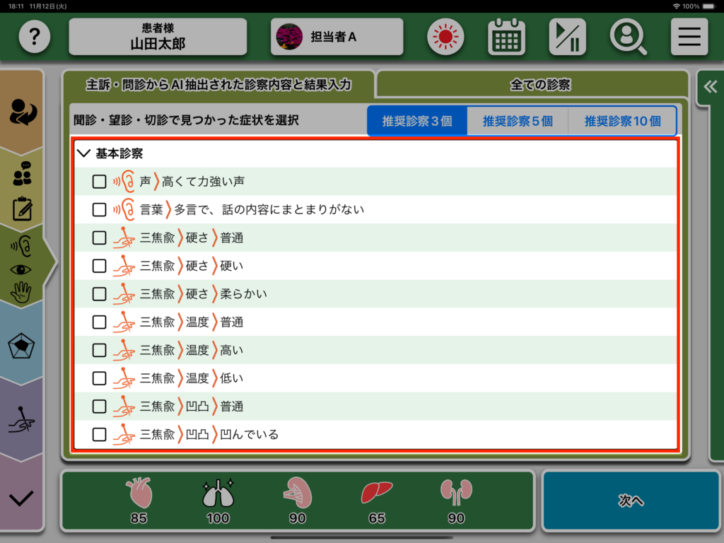Open the calendar icon in top bar

click(x=506, y=37)
